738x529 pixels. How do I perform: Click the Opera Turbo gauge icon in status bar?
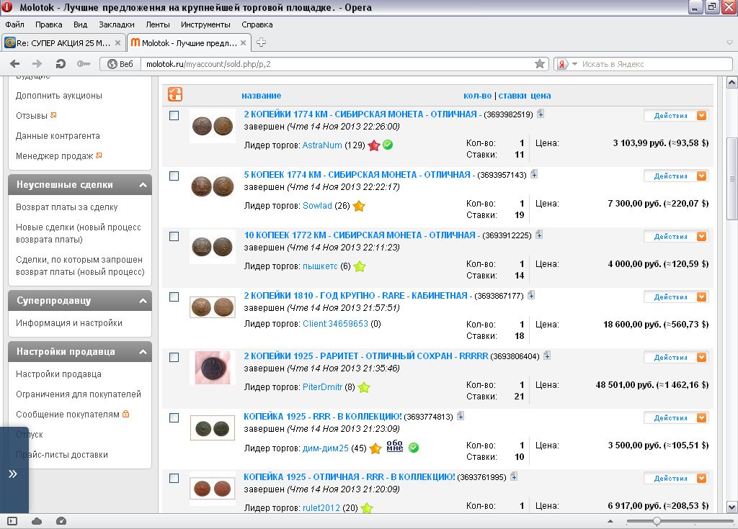pyautogui.click(x=61, y=521)
